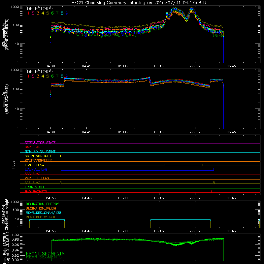Select detector 9 in front segments legend

coord(67,13)
